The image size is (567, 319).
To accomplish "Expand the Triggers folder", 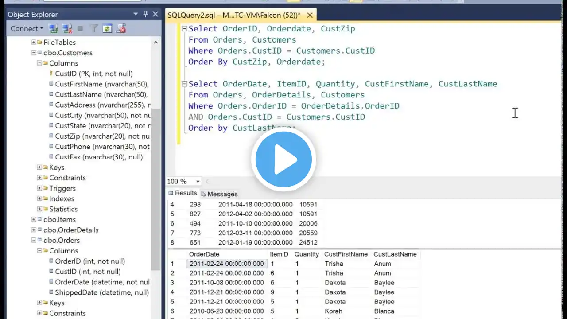I will pos(39,188).
